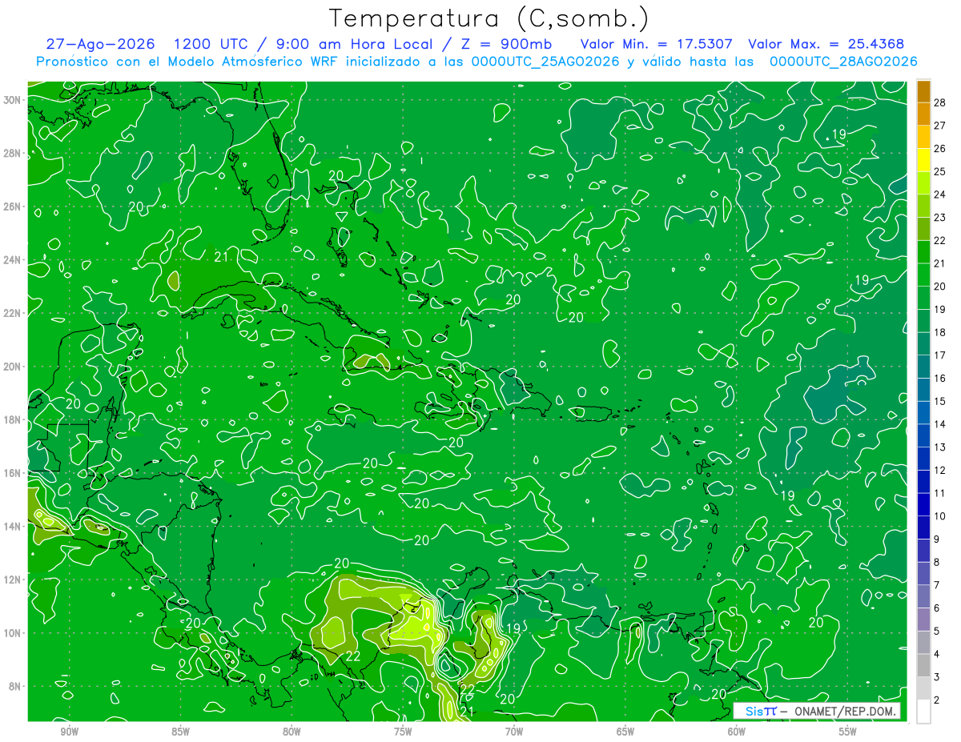The image size is (961, 742).
Task: Click 'Valor Max. = 25.4368' value
Action: click(x=826, y=44)
